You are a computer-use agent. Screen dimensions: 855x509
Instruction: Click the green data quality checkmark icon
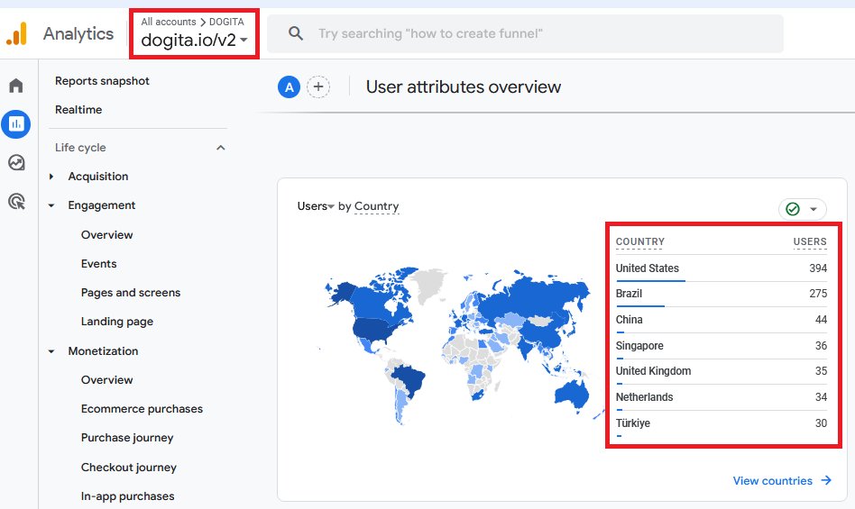point(793,209)
